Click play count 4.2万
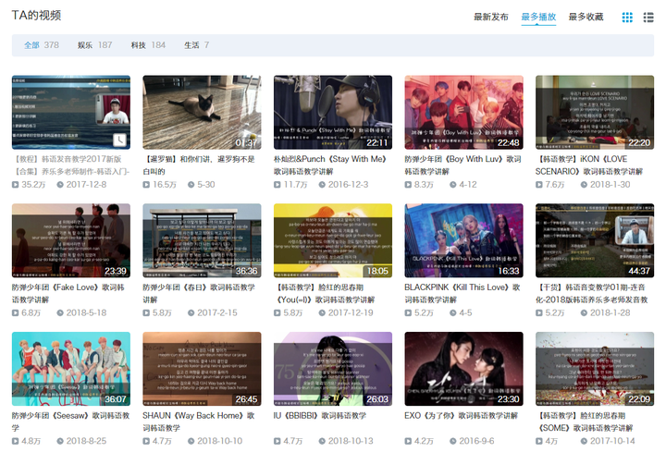The width and height of the screenshot is (666, 452). (419, 441)
